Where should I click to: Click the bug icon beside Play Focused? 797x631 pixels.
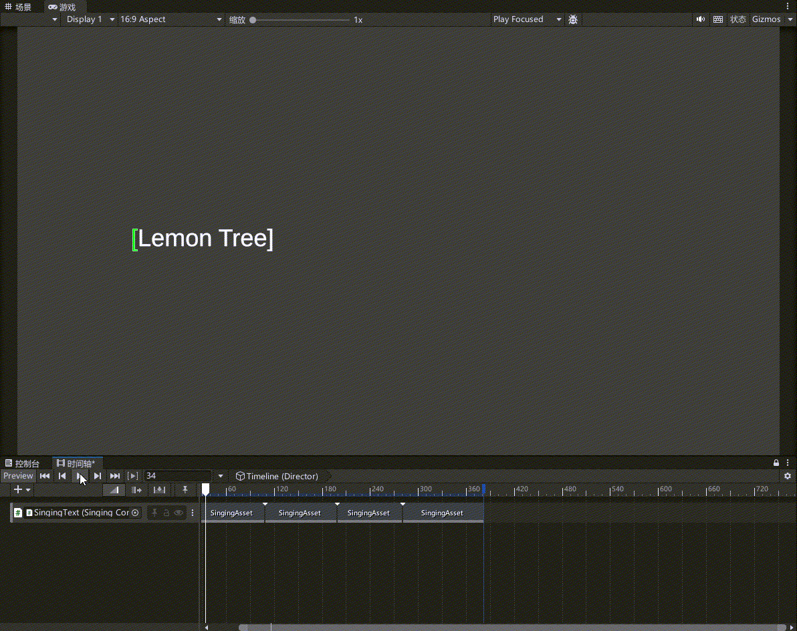pos(573,19)
